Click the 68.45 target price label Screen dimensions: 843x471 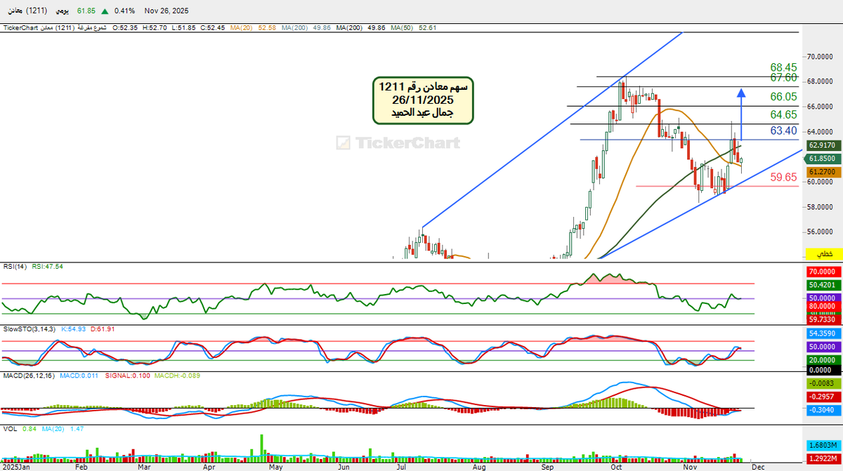click(783, 68)
